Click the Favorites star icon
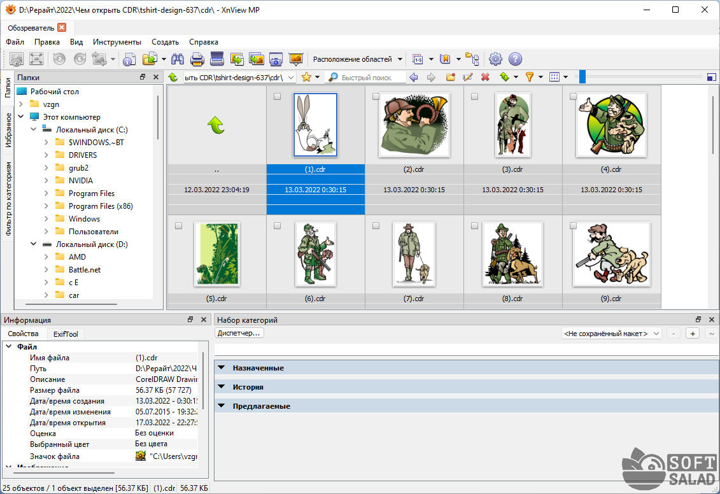This screenshot has width=720, height=494. coord(306,77)
